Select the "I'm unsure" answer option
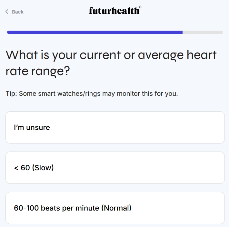 [x=115, y=127]
